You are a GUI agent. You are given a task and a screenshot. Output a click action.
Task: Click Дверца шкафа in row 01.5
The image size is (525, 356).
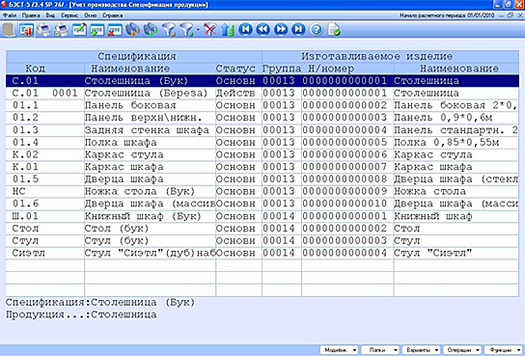pyautogui.click(x=124, y=179)
